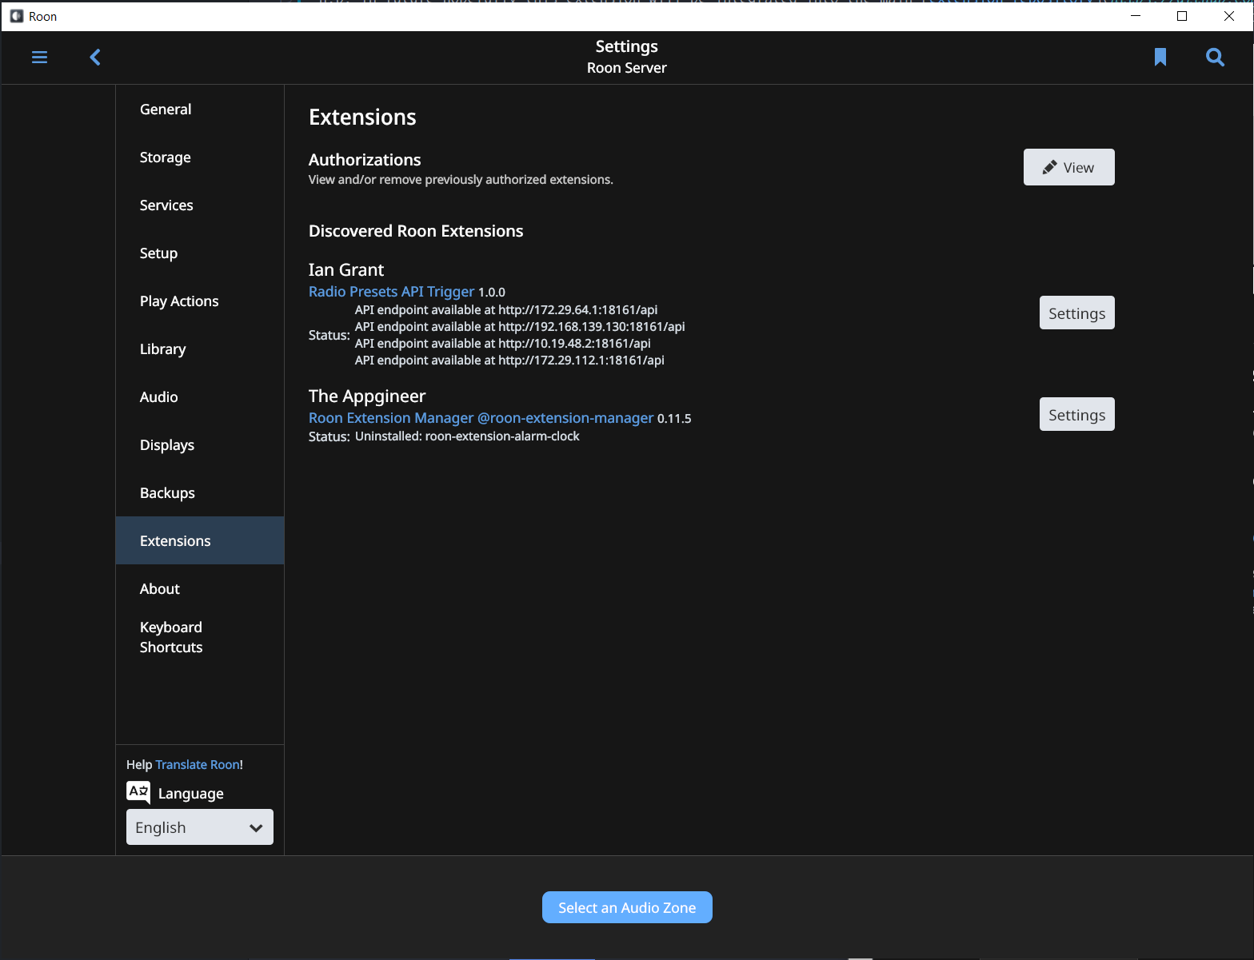
Task: Click the version number 1.0.0
Action: [492, 293]
